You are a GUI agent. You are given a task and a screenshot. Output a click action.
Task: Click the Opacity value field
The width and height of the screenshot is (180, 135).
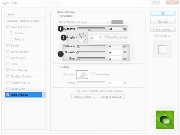coord(115,29)
